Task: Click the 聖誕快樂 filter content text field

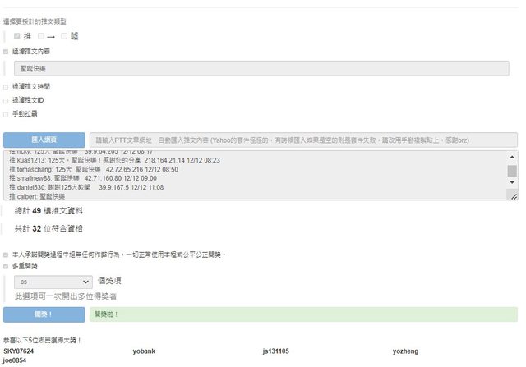Action: point(263,69)
